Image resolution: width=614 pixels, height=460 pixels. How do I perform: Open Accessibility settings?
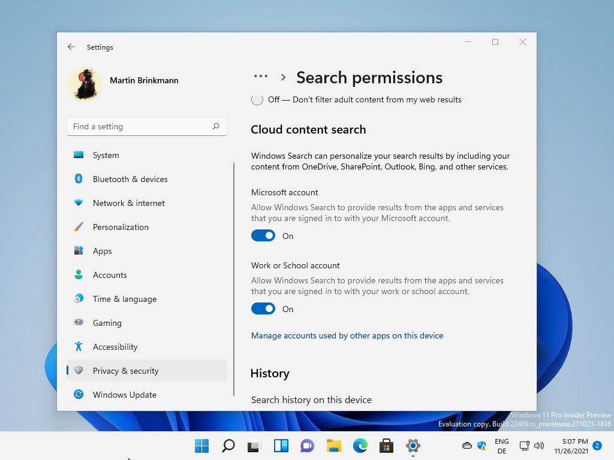point(147,347)
